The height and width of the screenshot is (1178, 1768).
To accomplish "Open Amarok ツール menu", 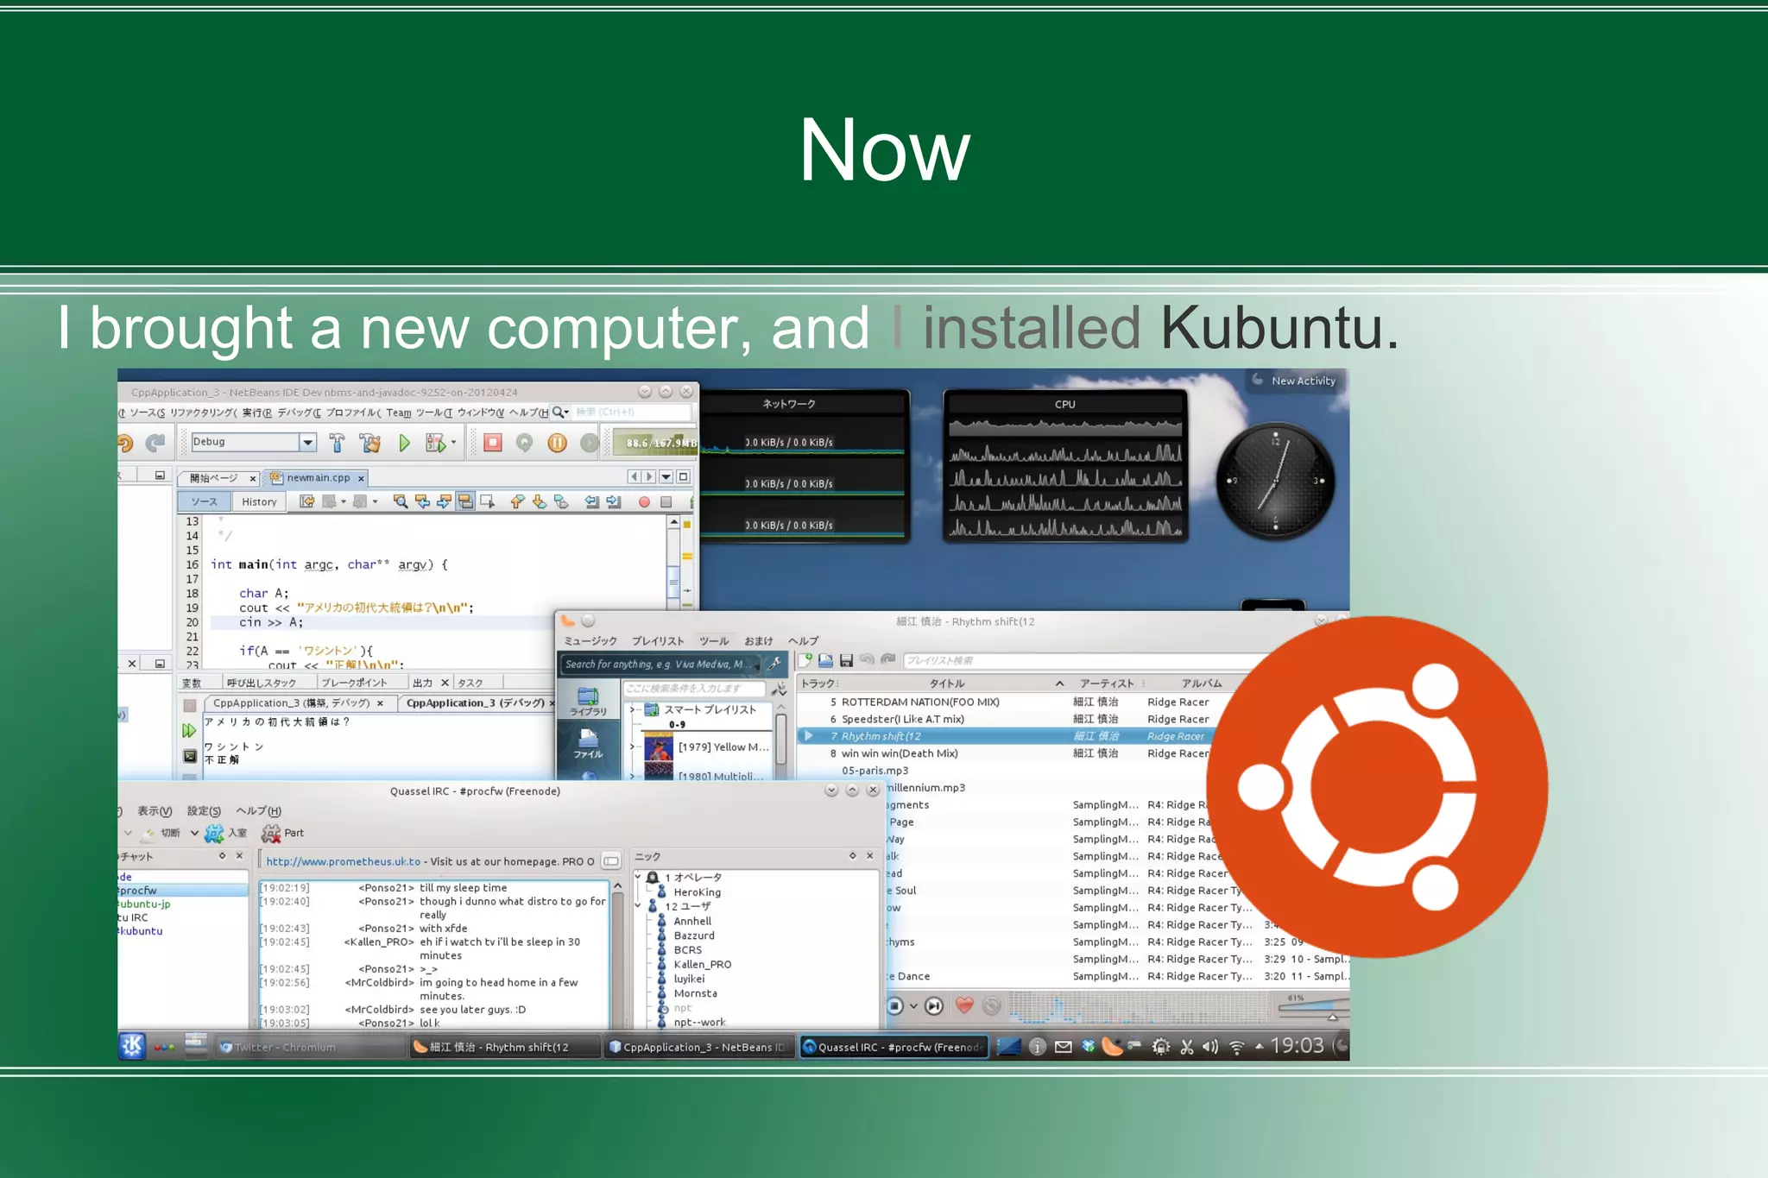I will [x=714, y=641].
